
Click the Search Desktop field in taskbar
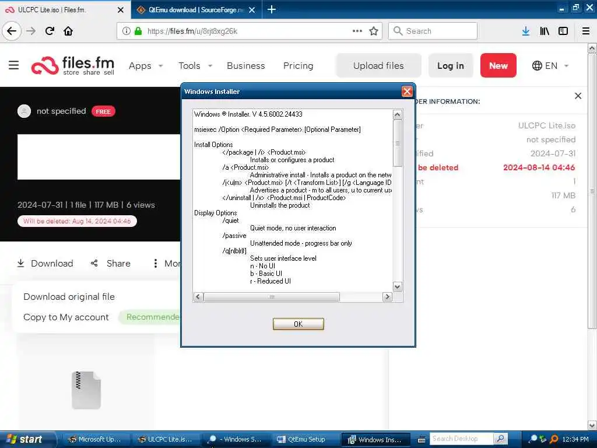pyautogui.click(x=461, y=439)
